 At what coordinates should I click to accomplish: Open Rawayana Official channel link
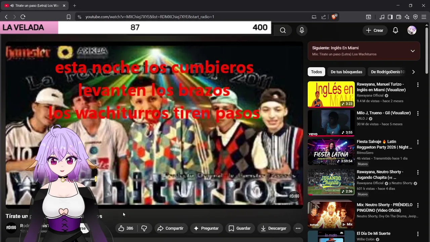pos(370,95)
